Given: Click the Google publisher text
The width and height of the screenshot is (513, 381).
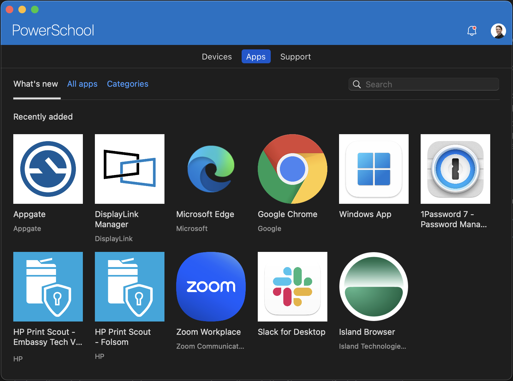Looking at the screenshot, I should (x=269, y=228).
